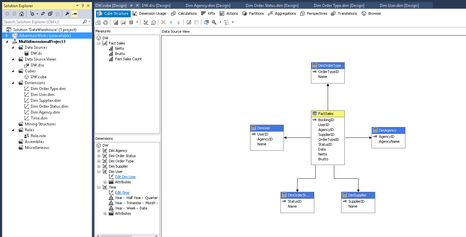Open the Pending Changes Filter dropdown arrow

point(37,14)
